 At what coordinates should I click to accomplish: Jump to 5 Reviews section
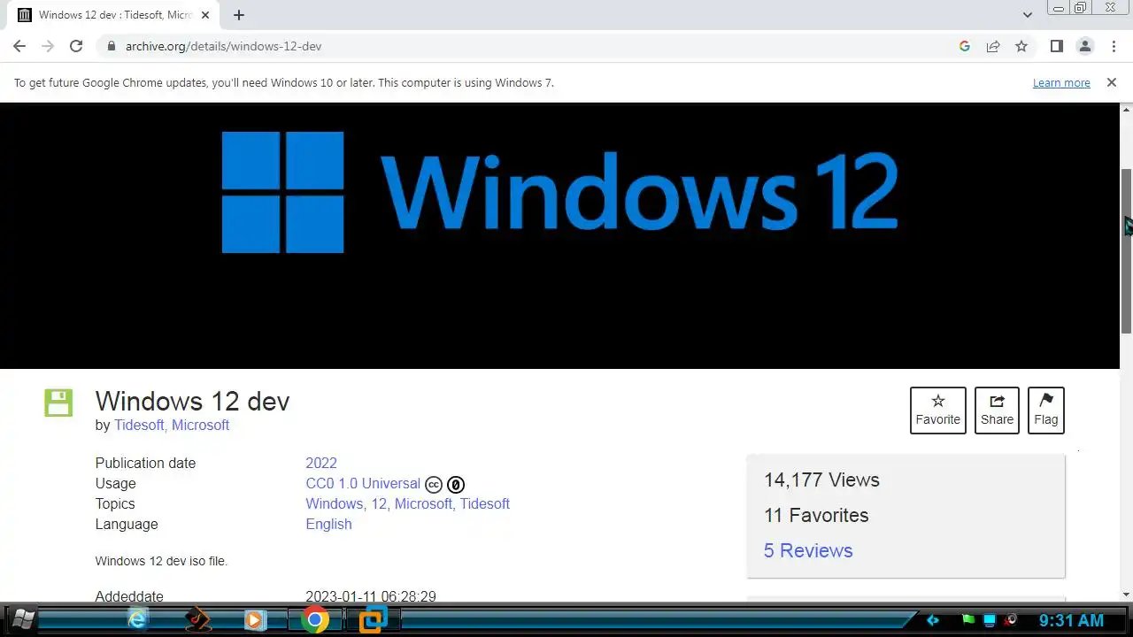pos(808,550)
